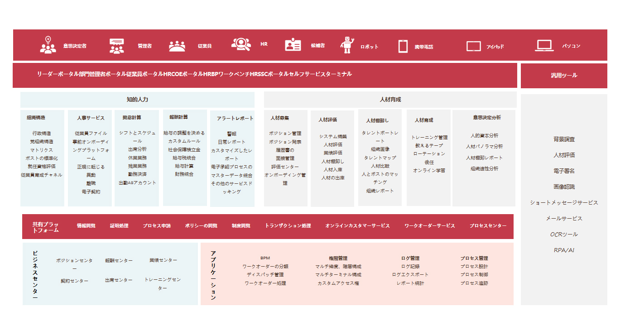
Task: Click 証明処理 in shared platform bar
Action: 119,226
